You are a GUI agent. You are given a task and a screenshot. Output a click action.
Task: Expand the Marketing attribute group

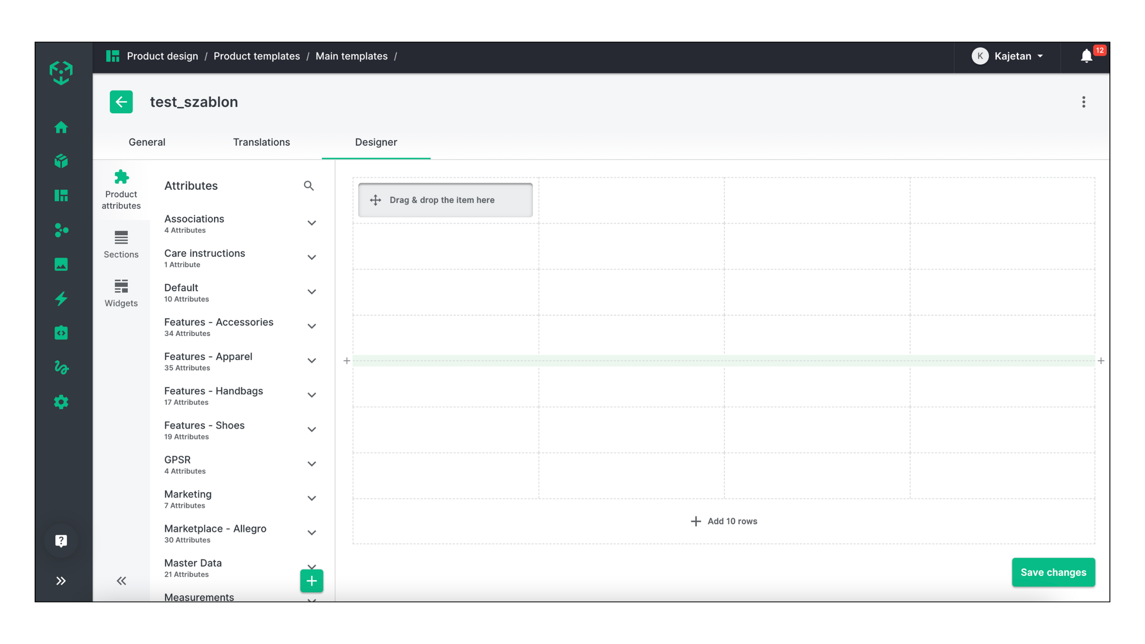[x=311, y=498]
